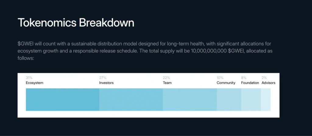
Task: Click the 8% percentage value
Action: pyautogui.click(x=244, y=78)
